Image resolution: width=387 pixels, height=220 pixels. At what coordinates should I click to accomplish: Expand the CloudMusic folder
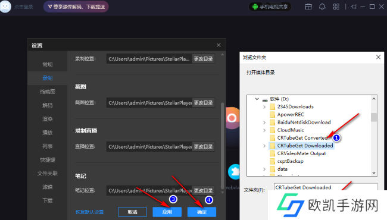tap(264, 130)
